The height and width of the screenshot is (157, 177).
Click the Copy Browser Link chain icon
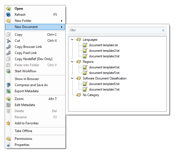point(8,47)
